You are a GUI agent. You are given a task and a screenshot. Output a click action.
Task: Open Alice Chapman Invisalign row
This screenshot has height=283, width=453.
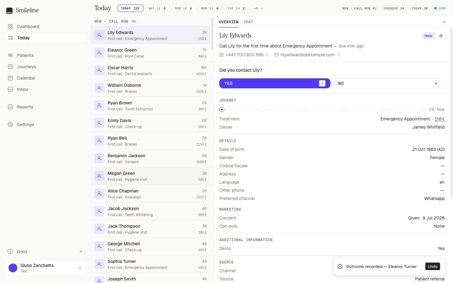150,194
